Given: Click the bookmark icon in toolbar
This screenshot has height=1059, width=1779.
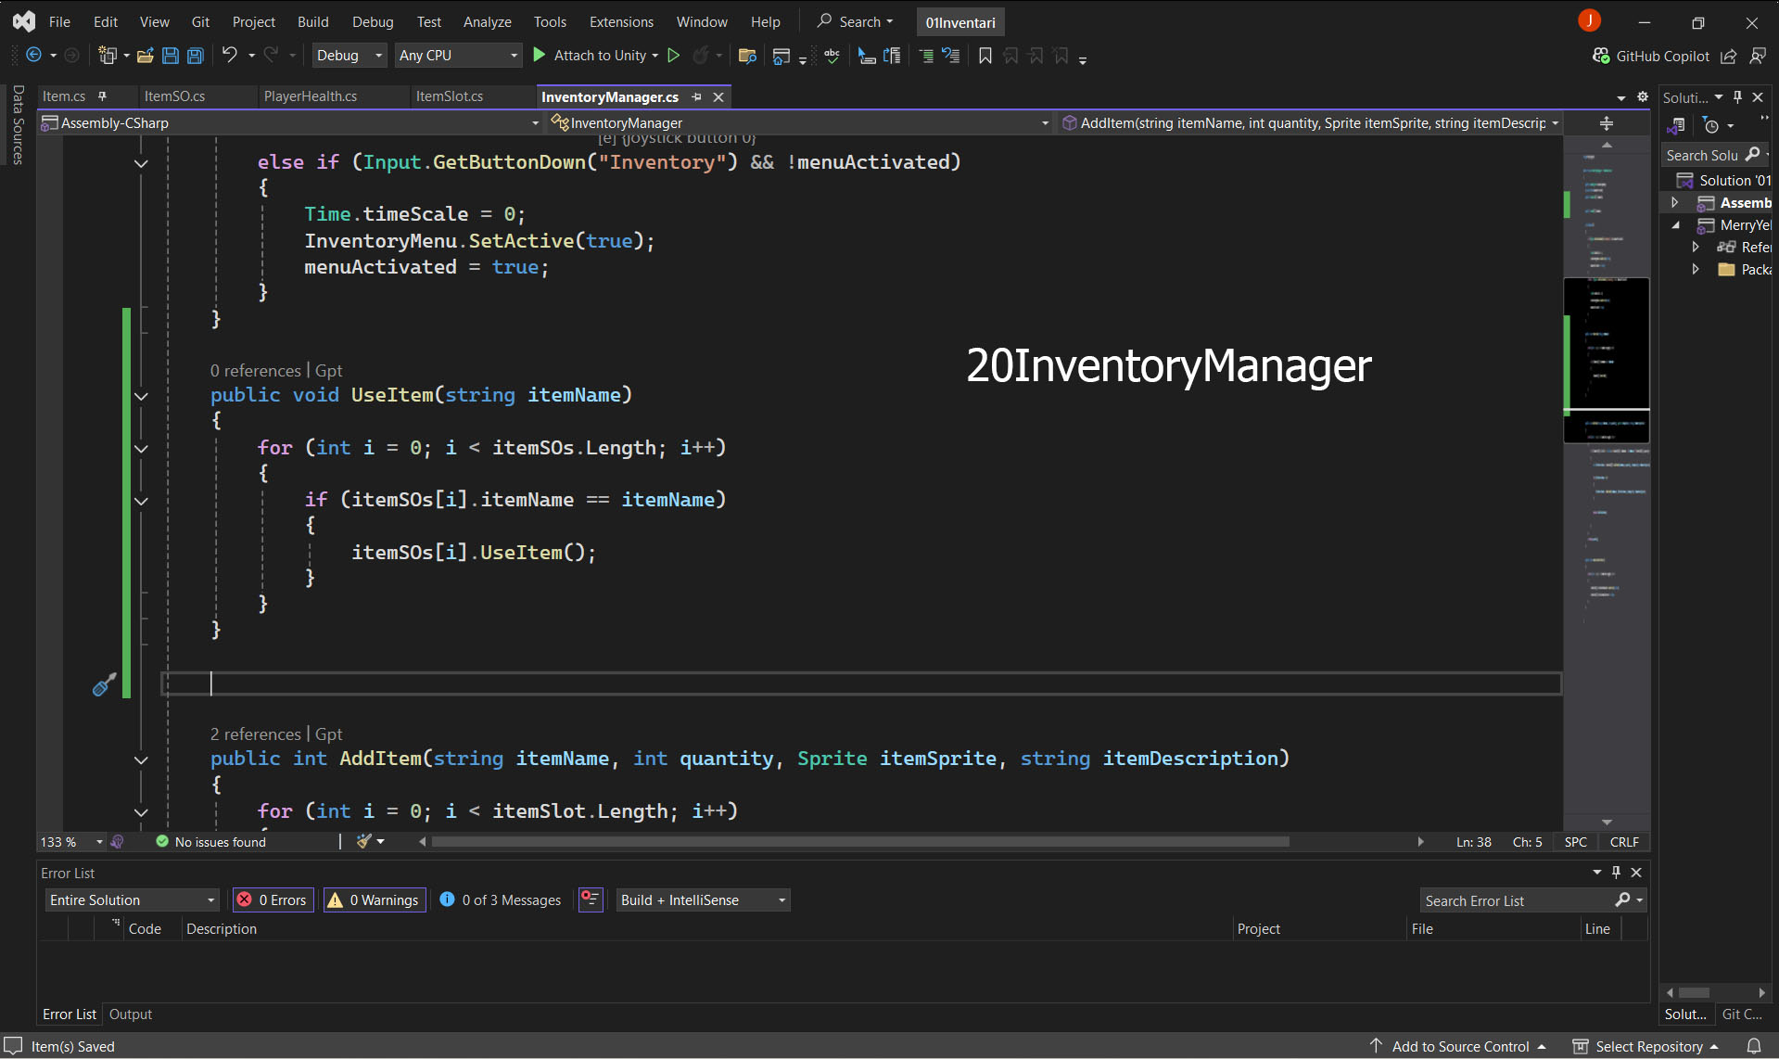Looking at the screenshot, I should click(x=985, y=56).
